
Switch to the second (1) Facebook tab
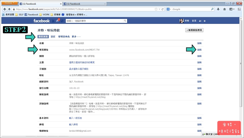pos(85,4)
